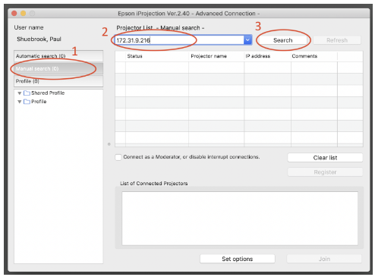Open Set options
The width and height of the screenshot is (375, 277).
(238, 259)
